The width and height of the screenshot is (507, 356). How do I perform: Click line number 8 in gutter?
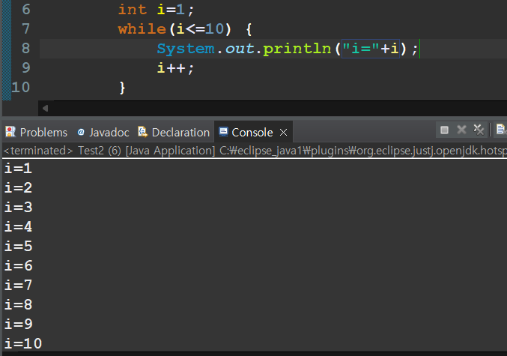[26, 48]
